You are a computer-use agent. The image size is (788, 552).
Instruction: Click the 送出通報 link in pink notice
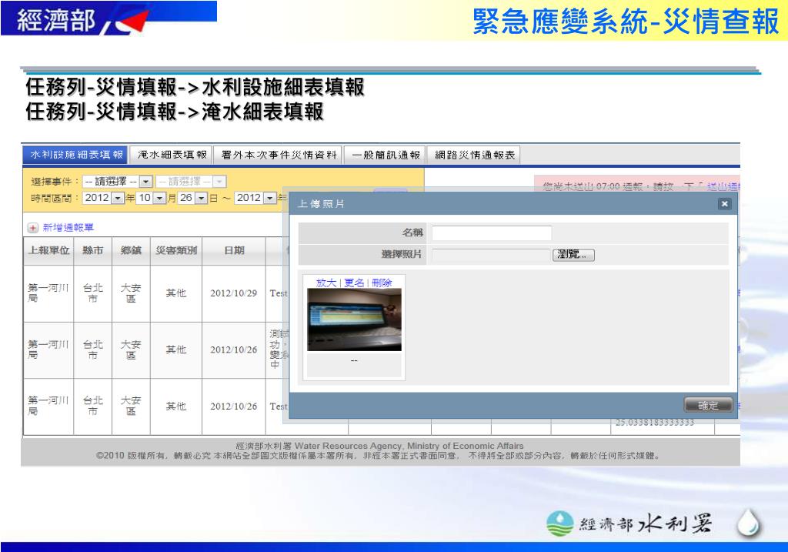pos(723,186)
